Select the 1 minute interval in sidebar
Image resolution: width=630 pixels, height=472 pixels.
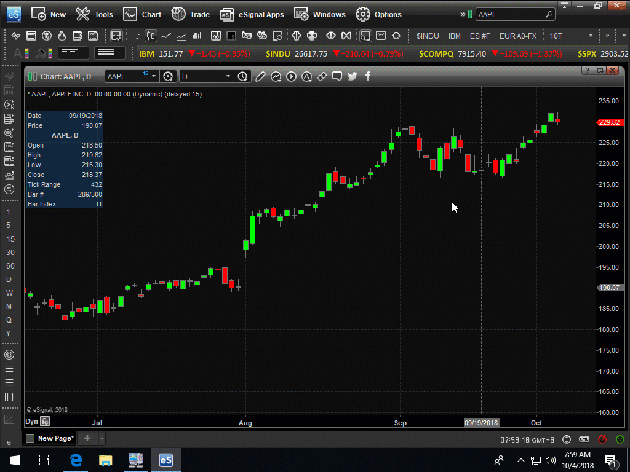pos(9,212)
